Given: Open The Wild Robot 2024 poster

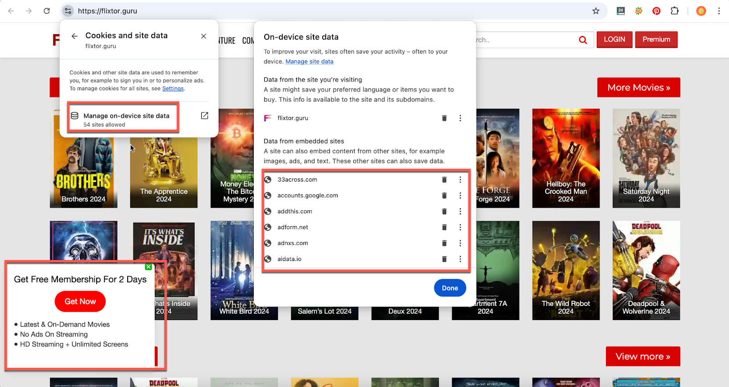Looking at the screenshot, I should click(566, 270).
